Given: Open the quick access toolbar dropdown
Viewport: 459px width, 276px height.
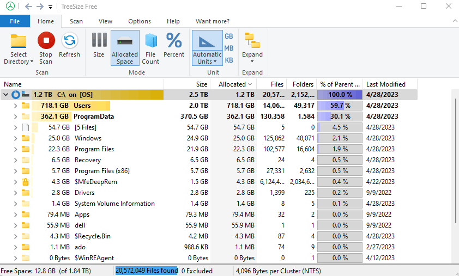Looking at the screenshot, I should point(50,7).
